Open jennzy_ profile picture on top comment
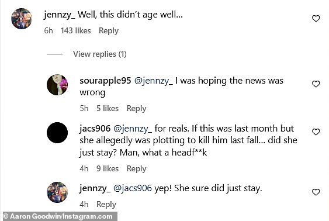The height and width of the screenshot is (221, 329). click(x=22, y=19)
